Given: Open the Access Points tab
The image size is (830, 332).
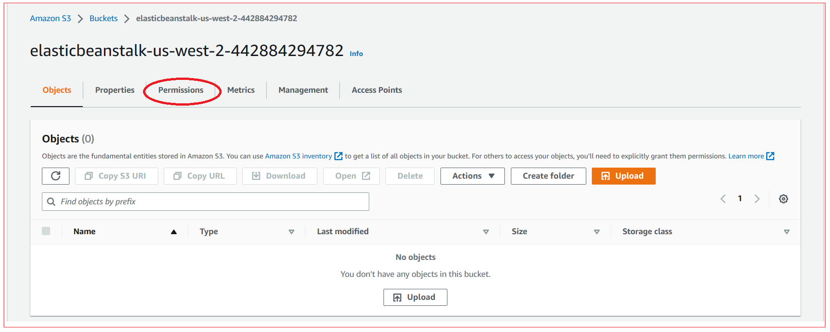Looking at the screenshot, I should click(x=377, y=90).
